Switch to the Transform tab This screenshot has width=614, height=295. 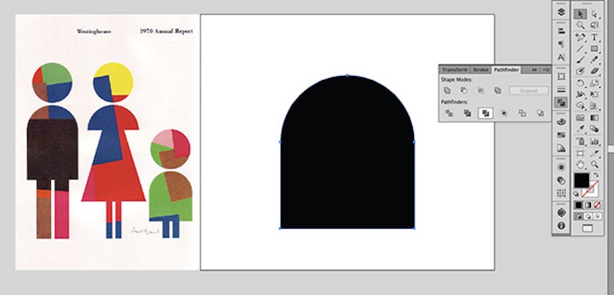click(x=454, y=69)
